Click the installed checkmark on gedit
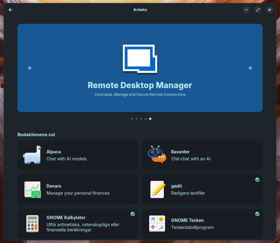280x243 pixels. tap(257, 180)
